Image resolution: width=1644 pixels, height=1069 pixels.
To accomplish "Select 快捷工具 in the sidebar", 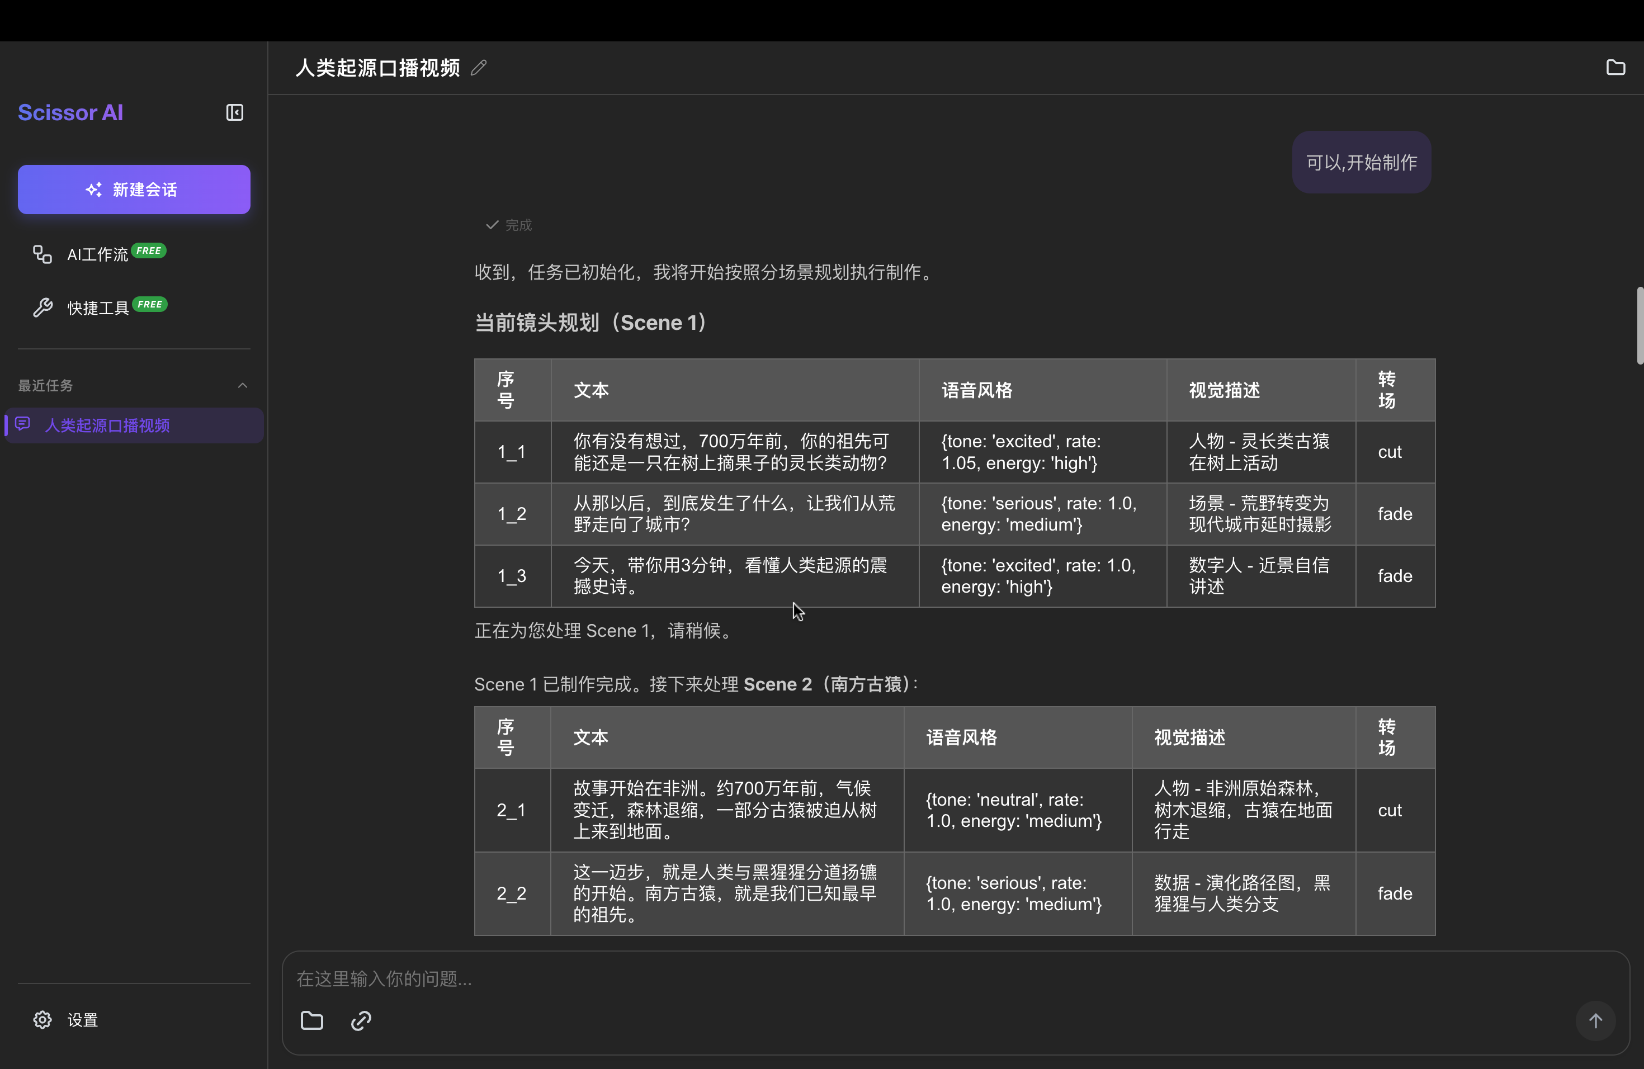I will (98, 306).
